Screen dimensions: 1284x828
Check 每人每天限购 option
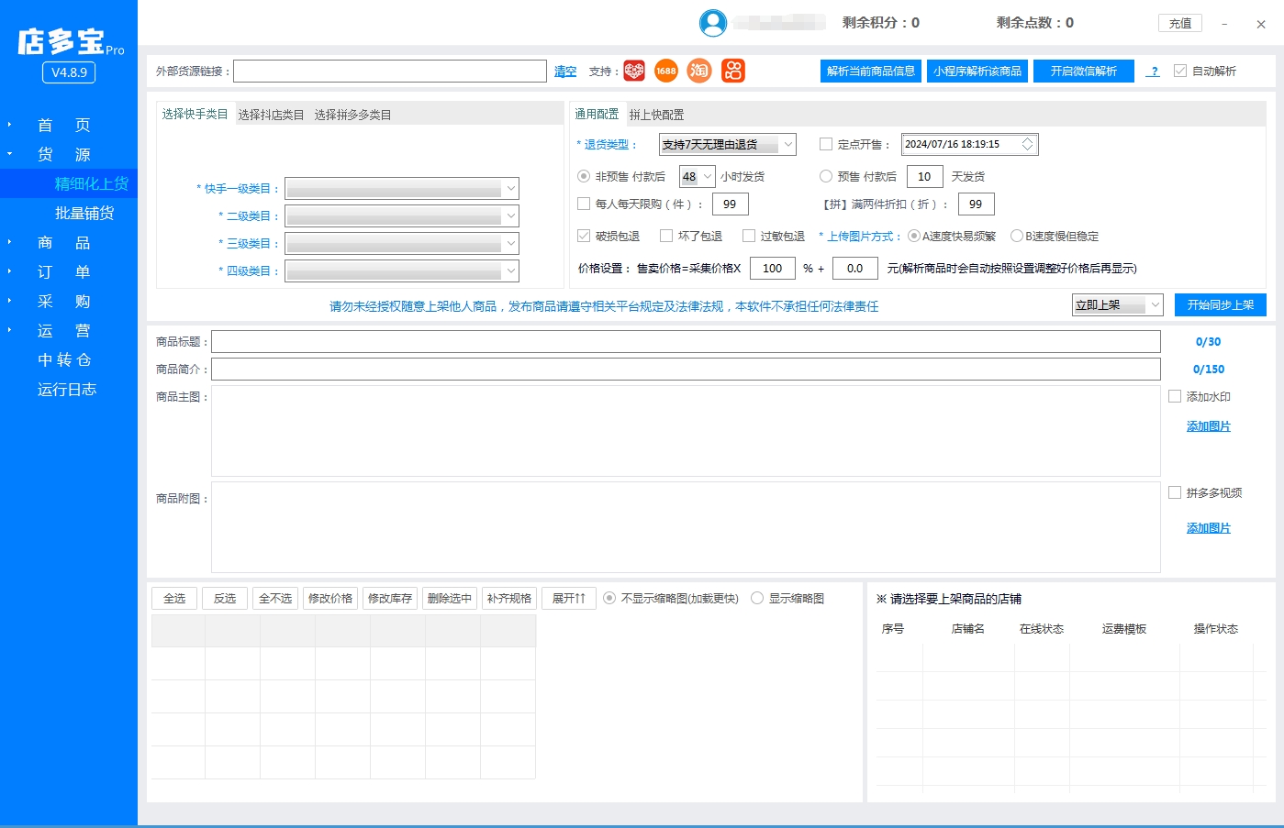pyautogui.click(x=584, y=204)
